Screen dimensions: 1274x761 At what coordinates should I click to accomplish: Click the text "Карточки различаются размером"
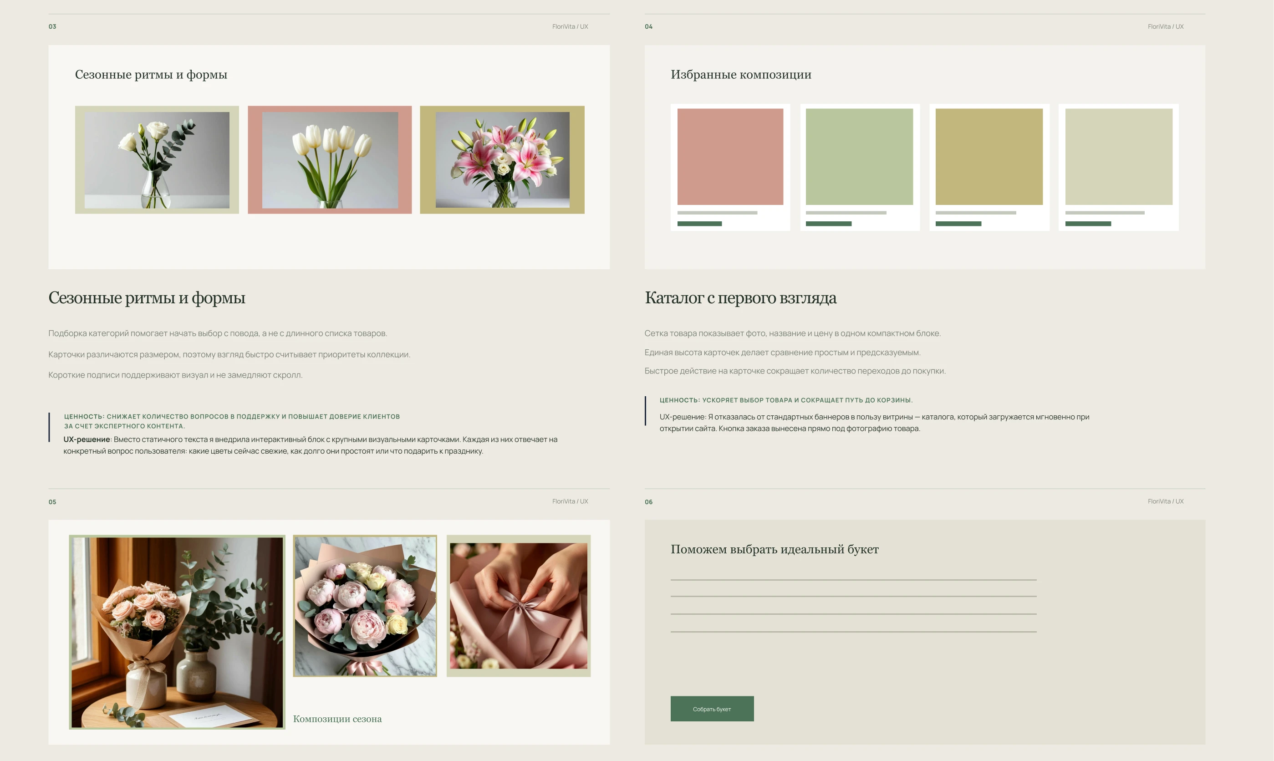[114, 354]
